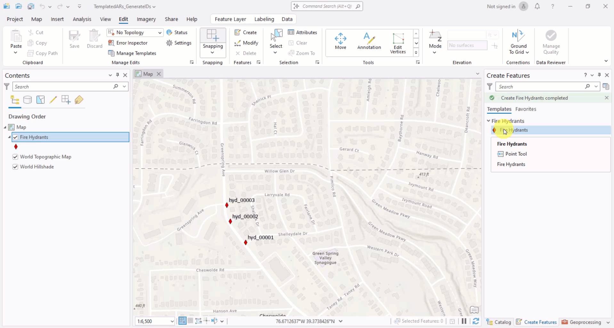Check editing Status in the ribbon
The image size is (614, 328).
tap(177, 32)
